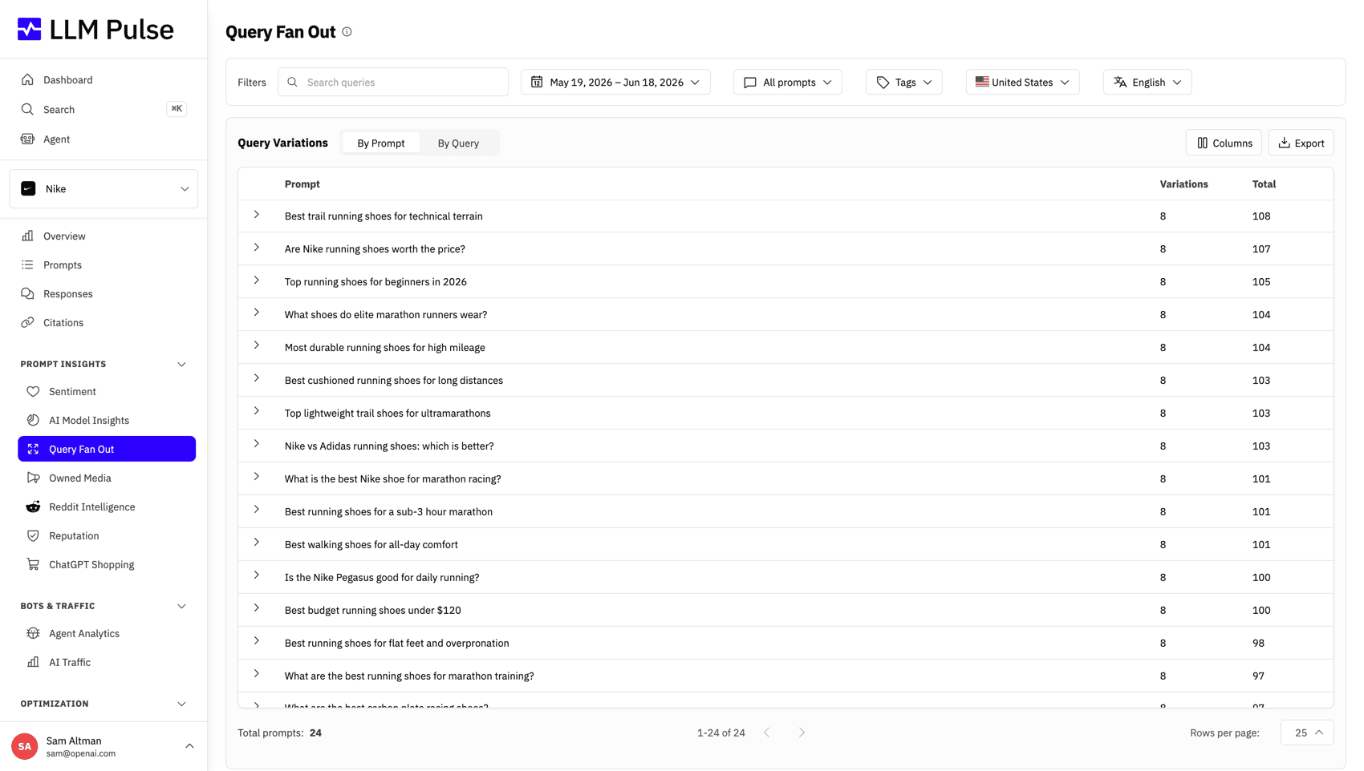This screenshot has width=1364, height=771.
Task: Go to the previous results page
Action: click(767, 733)
